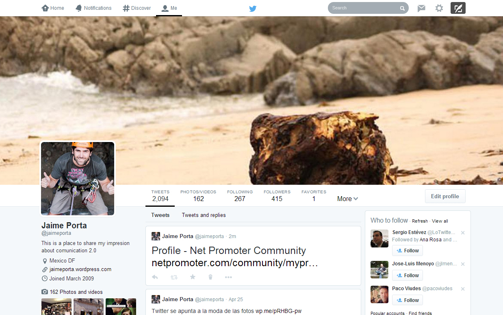503x315 pixels.
Task: Click the Twitter bird logo
Action: [253, 8]
